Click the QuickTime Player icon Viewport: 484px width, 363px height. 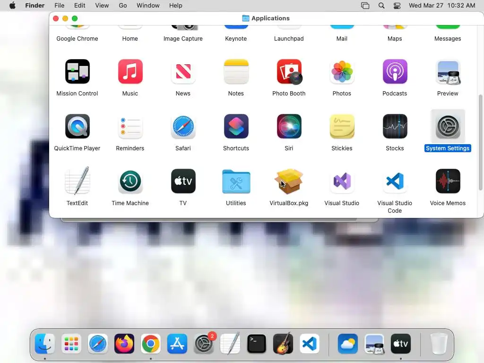click(x=77, y=126)
